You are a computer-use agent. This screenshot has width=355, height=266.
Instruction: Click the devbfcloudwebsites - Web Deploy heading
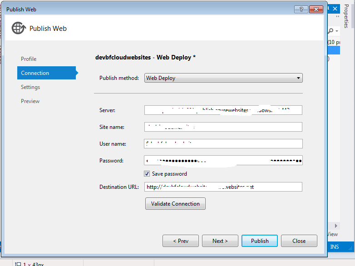point(145,58)
